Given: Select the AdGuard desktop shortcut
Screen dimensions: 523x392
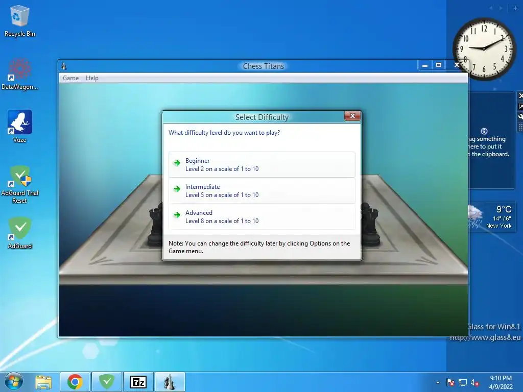Looking at the screenshot, I should 20,233.
